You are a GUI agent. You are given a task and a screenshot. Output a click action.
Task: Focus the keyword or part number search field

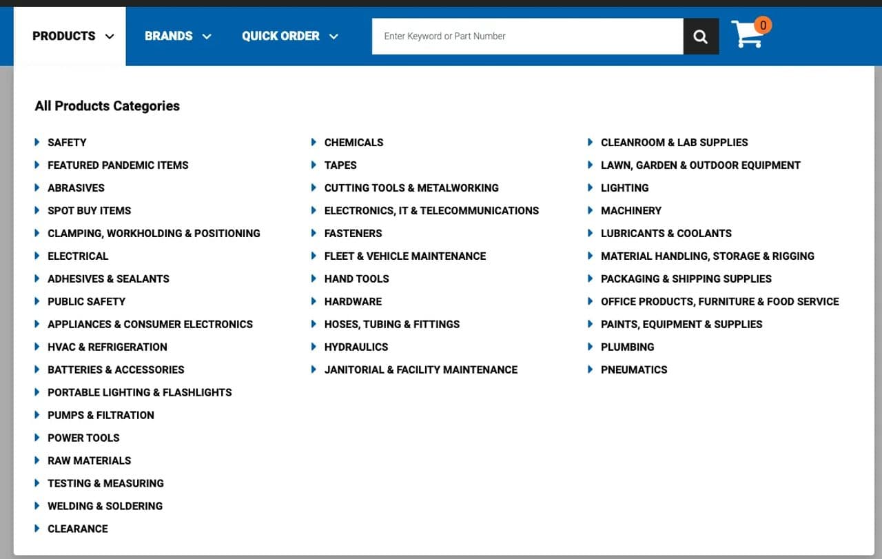[528, 37]
